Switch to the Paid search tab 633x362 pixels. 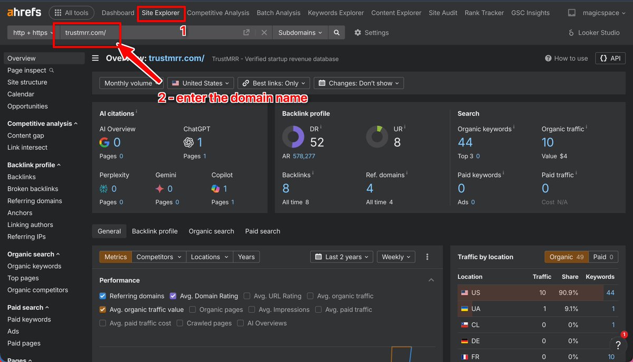tap(263, 231)
